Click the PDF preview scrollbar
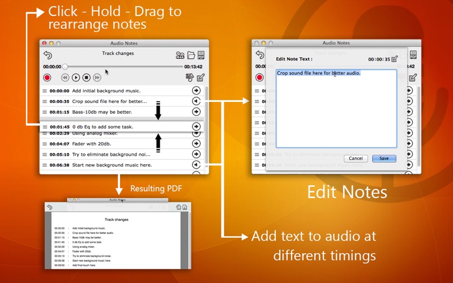 click(x=190, y=240)
